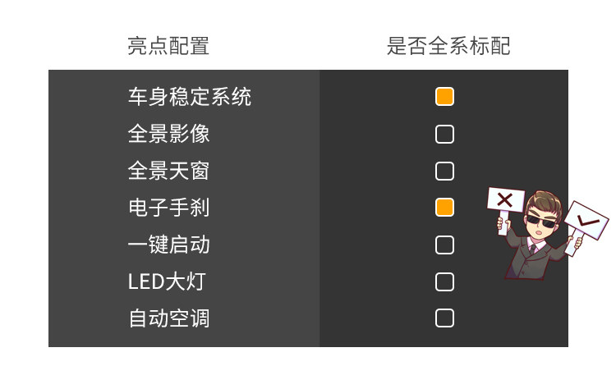Click the checkmark sign held by character
The width and height of the screenshot is (616, 366).
586,220
